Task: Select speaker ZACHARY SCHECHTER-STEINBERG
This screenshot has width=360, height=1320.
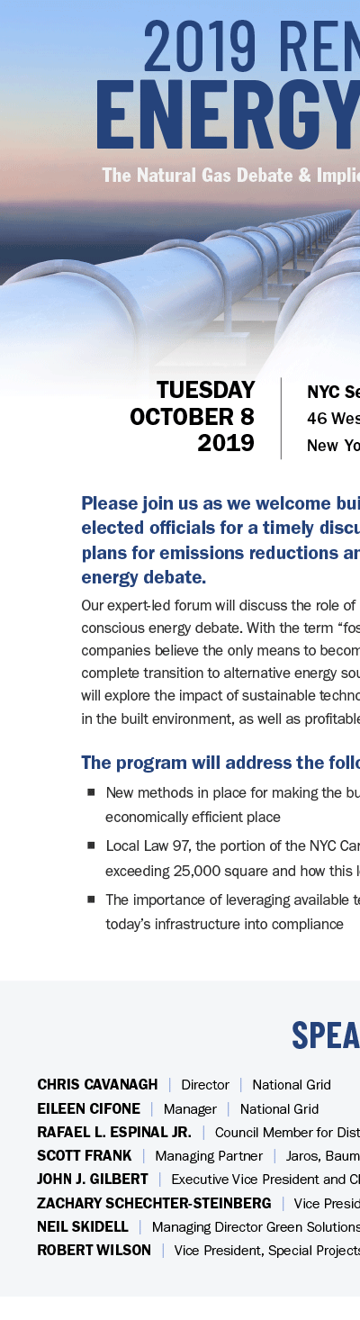Action: (154, 1203)
